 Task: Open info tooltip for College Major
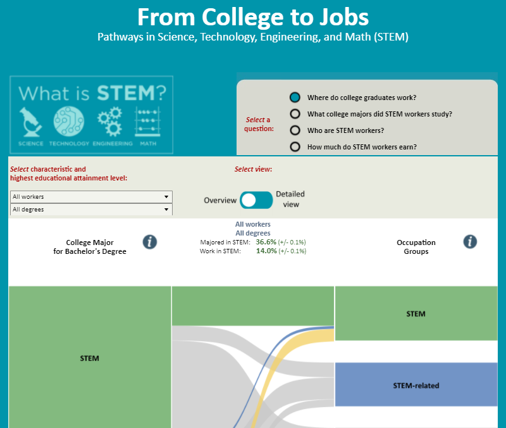tap(150, 242)
